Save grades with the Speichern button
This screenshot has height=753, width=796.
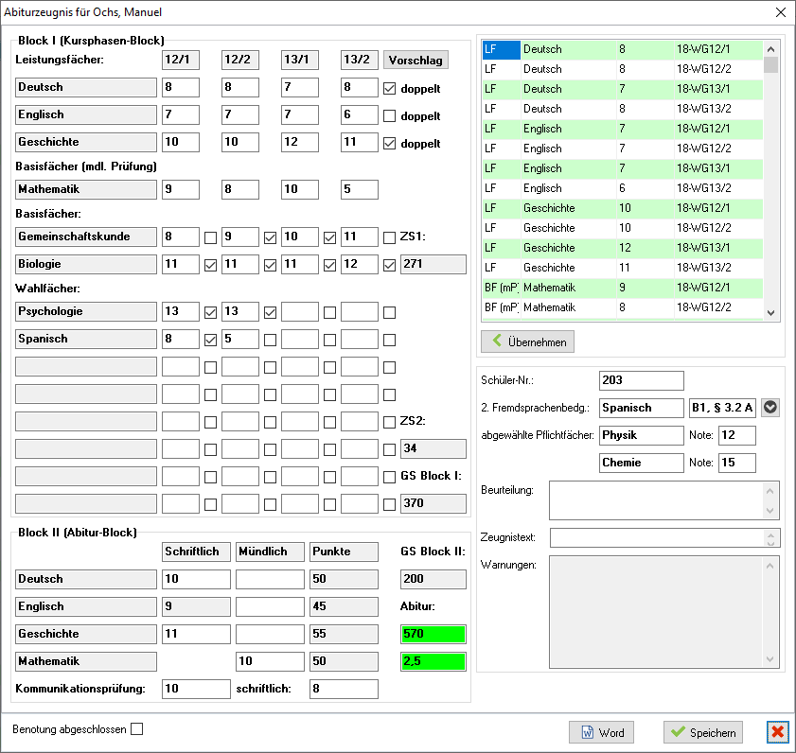(703, 732)
